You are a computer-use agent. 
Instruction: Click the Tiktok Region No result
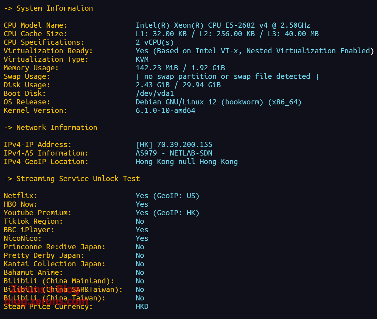[140, 221]
